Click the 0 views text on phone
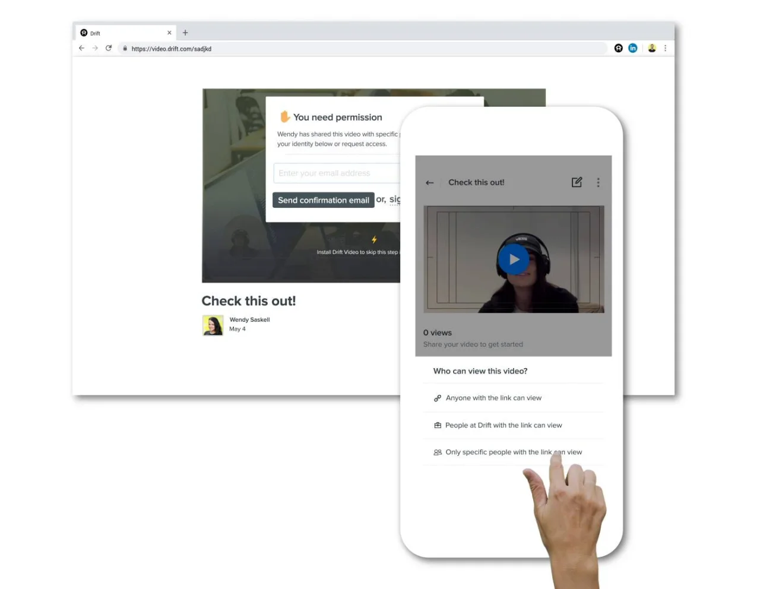 click(x=438, y=332)
